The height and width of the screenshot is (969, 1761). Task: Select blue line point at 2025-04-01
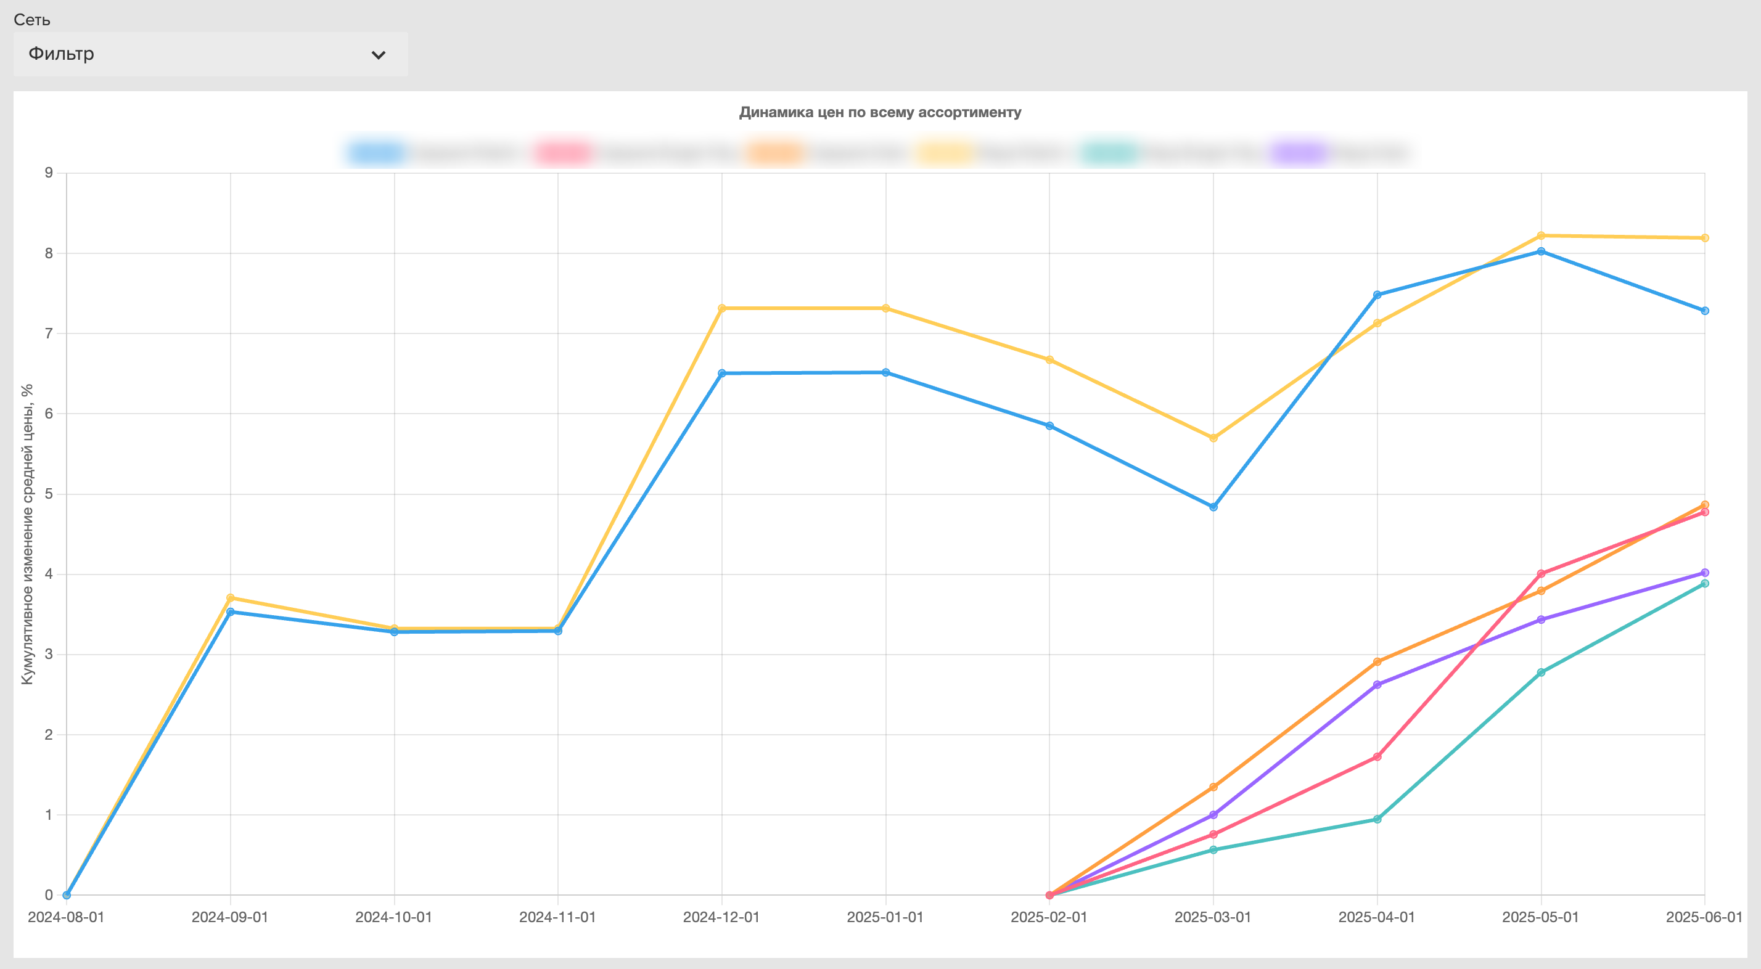[1377, 295]
